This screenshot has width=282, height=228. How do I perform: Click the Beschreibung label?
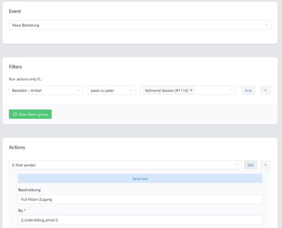[x=30, y=190]
